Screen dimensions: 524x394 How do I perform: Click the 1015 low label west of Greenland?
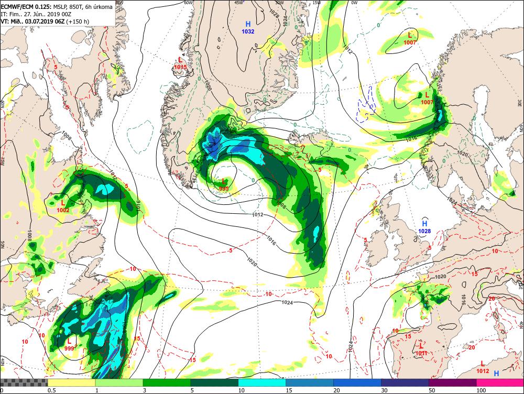[x=180, y=67]
